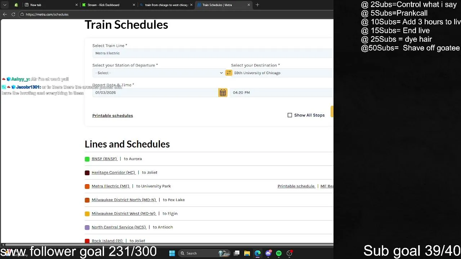The width and height of the screenshot is (461, 259).
Task: Open the North Central Service (NCS) link
Action: coord(119,227)
